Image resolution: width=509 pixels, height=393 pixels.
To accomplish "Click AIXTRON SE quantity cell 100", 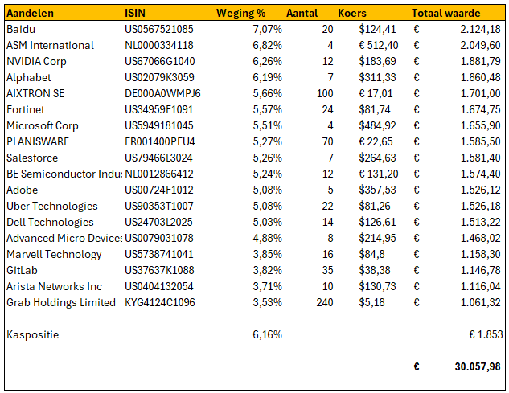I will tap(323, 94).
